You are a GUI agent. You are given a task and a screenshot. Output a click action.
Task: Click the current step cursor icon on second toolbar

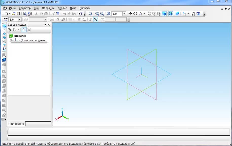pyautogui.click(x=6, y=20)
